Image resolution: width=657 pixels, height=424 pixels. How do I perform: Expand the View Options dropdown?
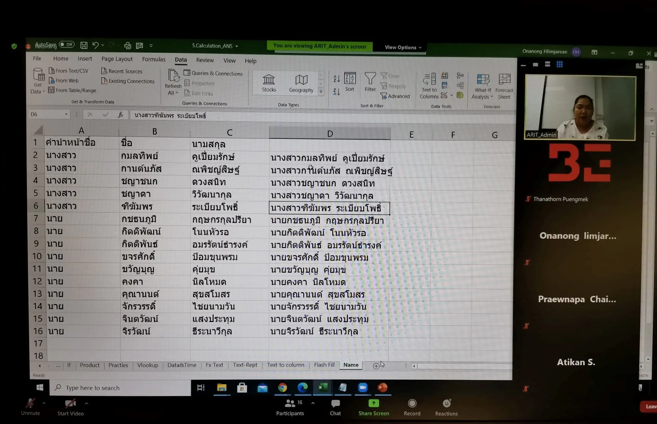pos(403,47)
